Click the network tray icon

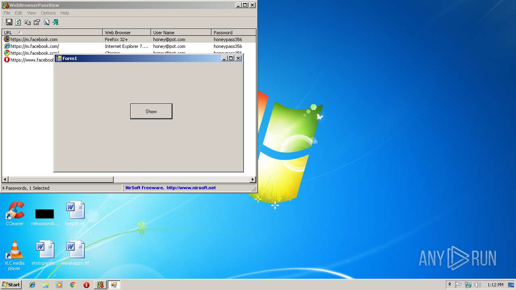point(468,285)
